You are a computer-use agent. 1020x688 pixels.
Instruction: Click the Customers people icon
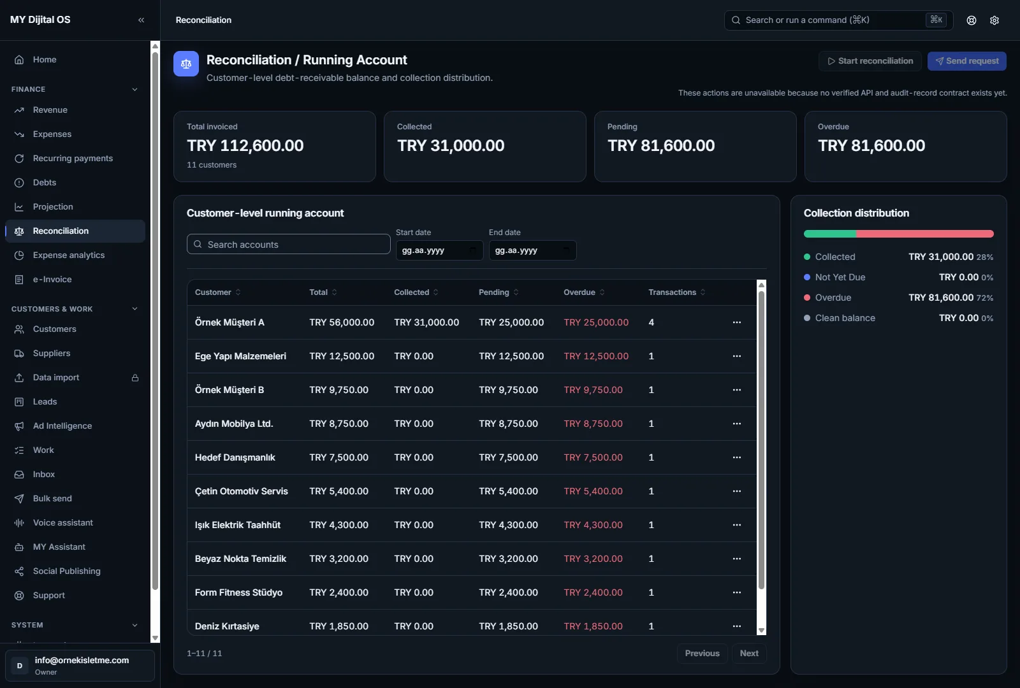(x=19, y=329)
